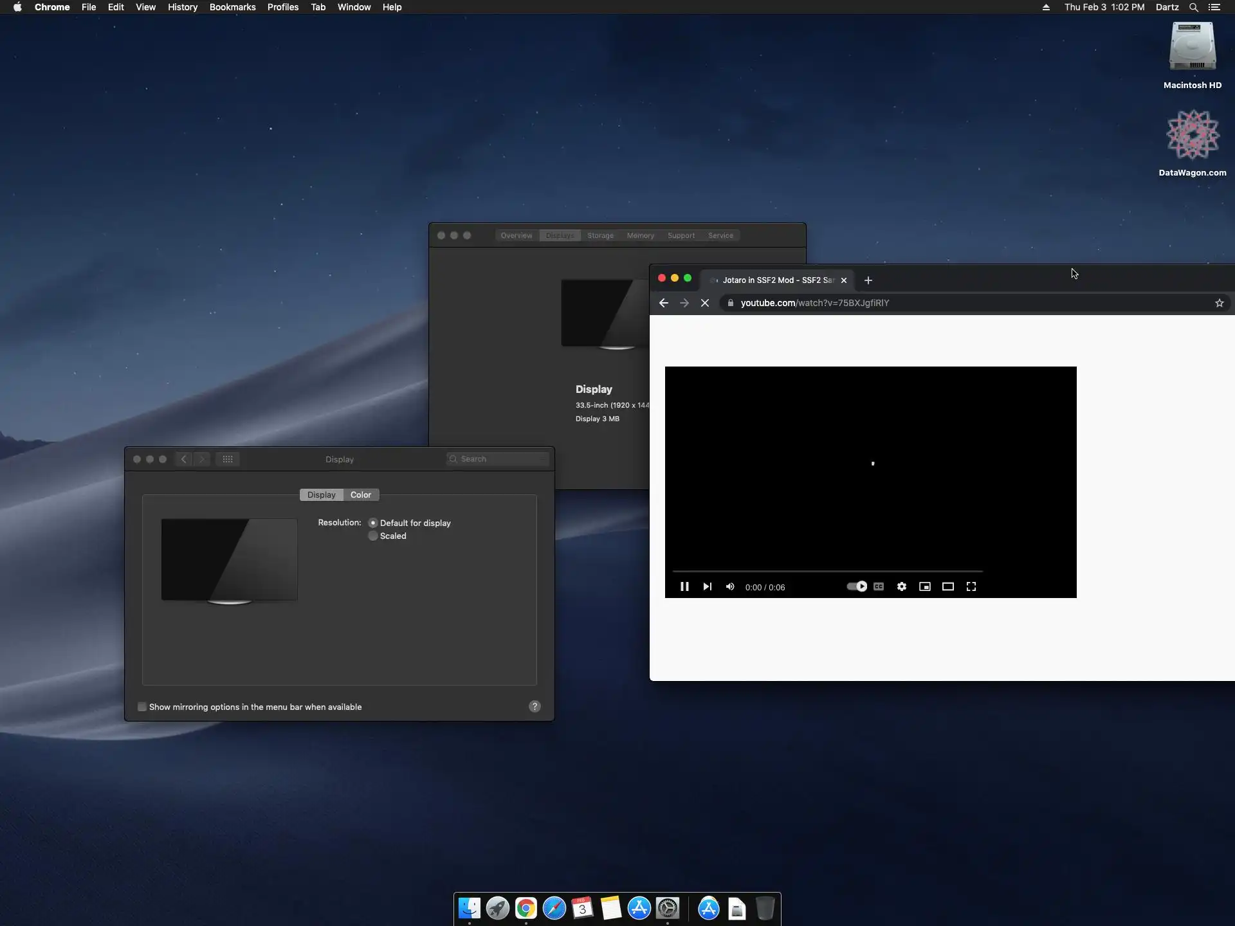This screenshot has height=926, width=1235.
Task: Switch to the Color tab
Action: [x=360, y=495]
